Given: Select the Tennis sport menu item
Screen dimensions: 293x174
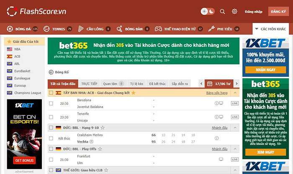Looking at the screenshot, I should pos(58,29).
